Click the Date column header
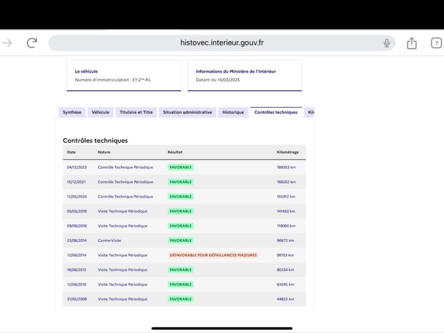This screenshot has width=444, height=333. pos(72,152)
